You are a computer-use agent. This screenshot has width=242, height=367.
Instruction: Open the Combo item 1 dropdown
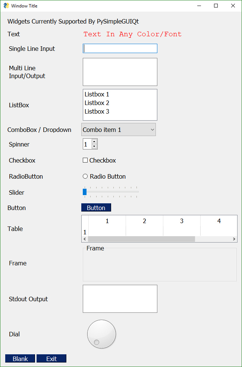tap(119, 130)
